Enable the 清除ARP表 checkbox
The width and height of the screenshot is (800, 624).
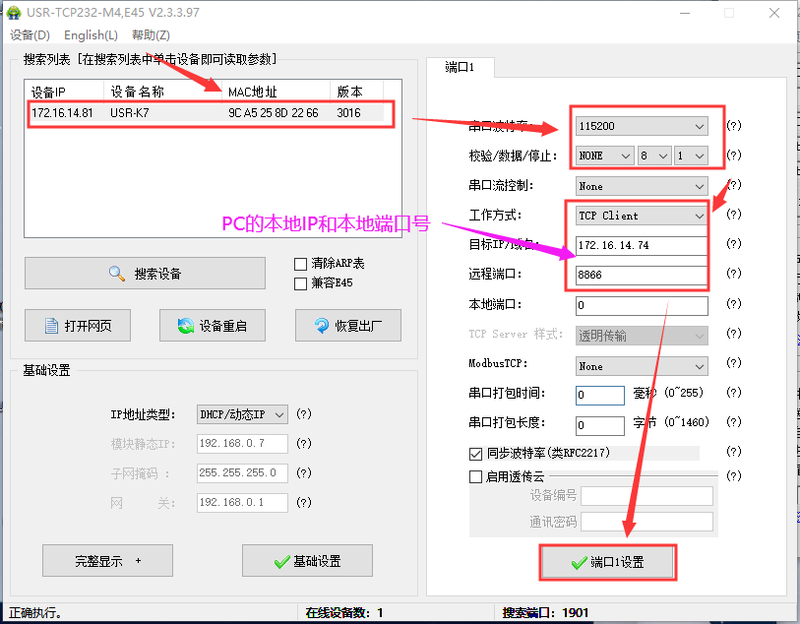[301, 264]
